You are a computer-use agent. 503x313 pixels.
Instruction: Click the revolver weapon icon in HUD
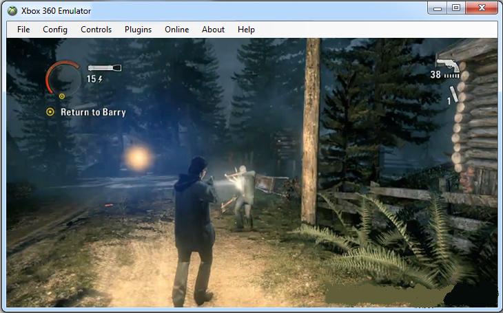click(448, 64)
